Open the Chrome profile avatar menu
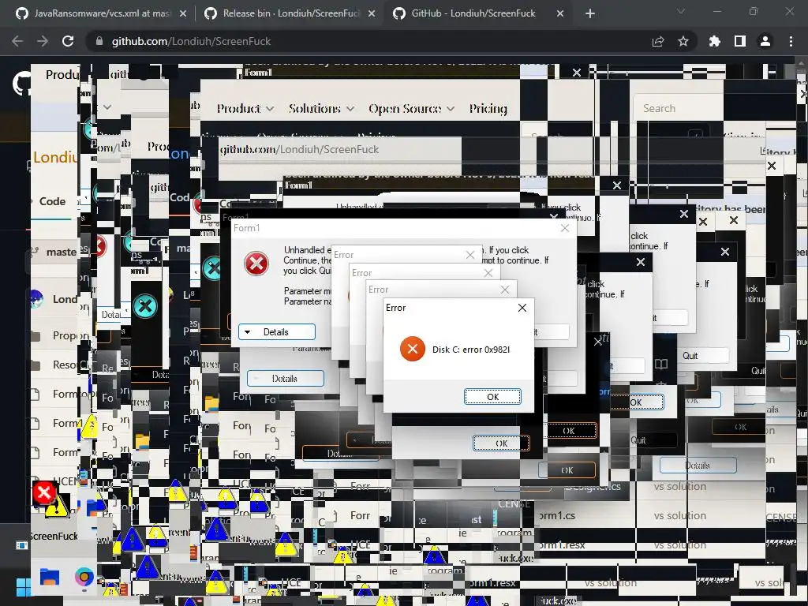The image size is (808, 606). 765,41
